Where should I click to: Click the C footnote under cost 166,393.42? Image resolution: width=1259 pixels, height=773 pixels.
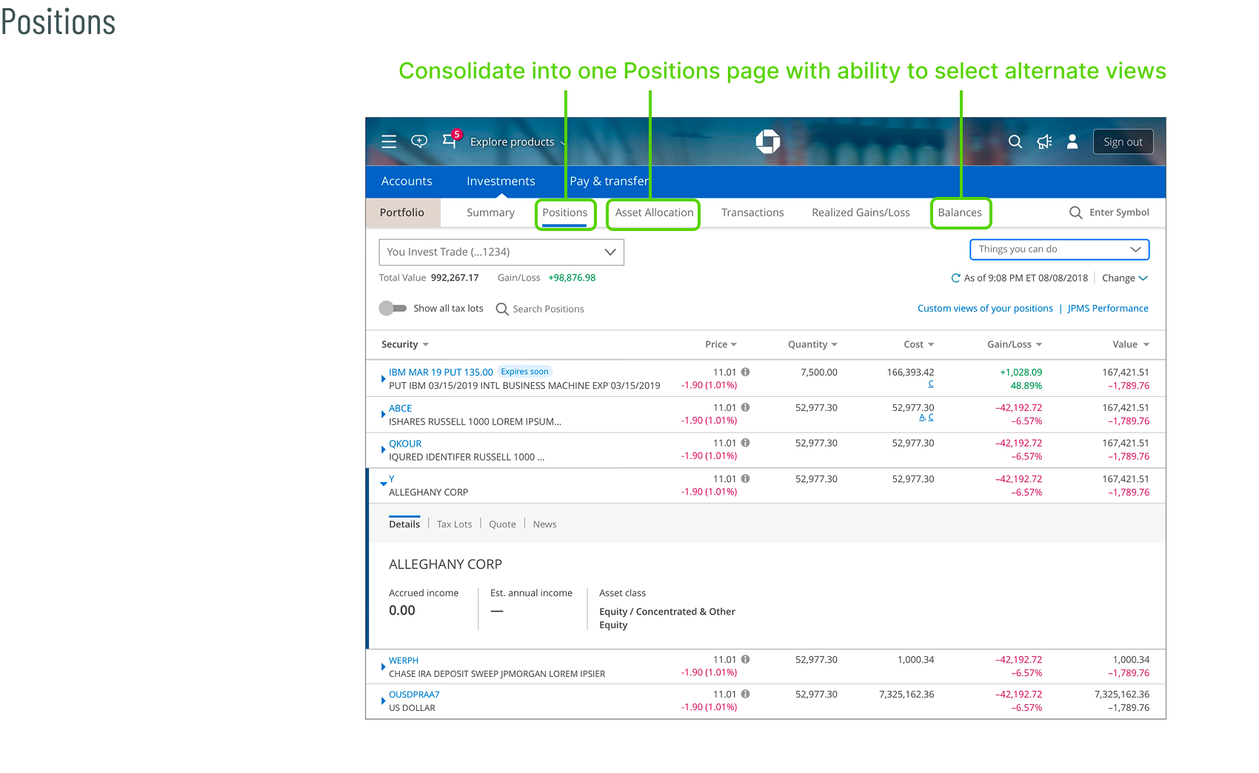point(931,384)
